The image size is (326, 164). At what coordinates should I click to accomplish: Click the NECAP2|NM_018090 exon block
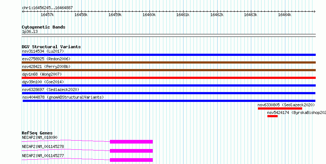[131, 142]
